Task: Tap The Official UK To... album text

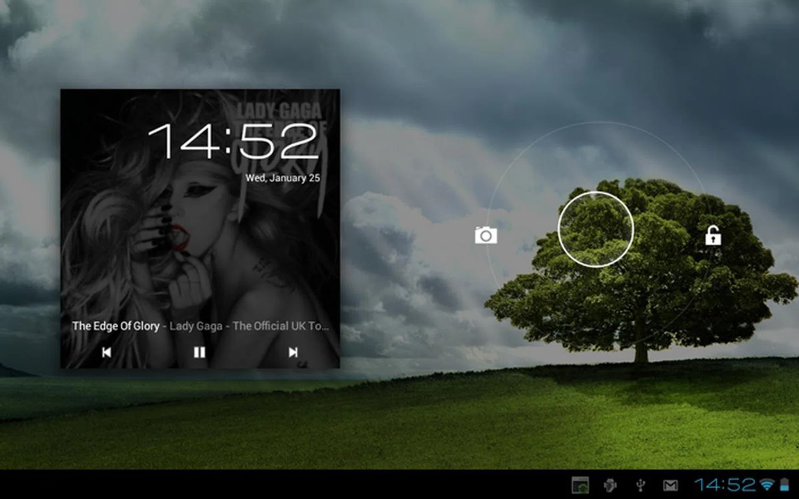Action: (x=280, y=326)
